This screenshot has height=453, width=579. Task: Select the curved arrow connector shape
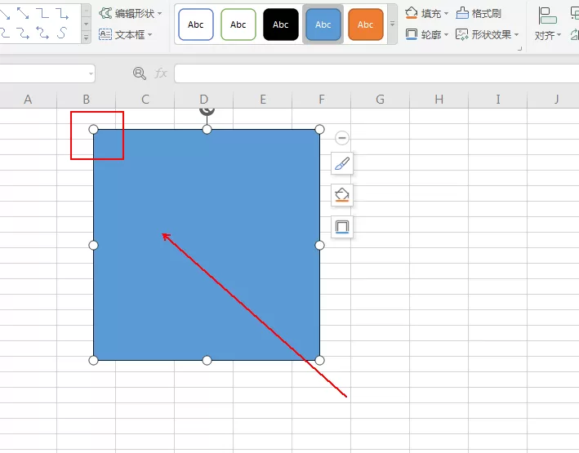pyautogui.click(x=23, y=33)
